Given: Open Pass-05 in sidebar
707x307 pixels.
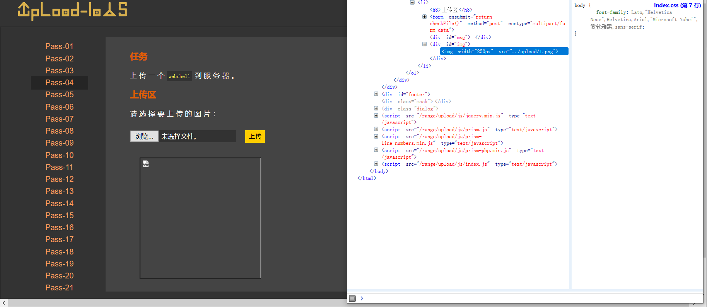Looking at the screenshot, I should point(60,95).
